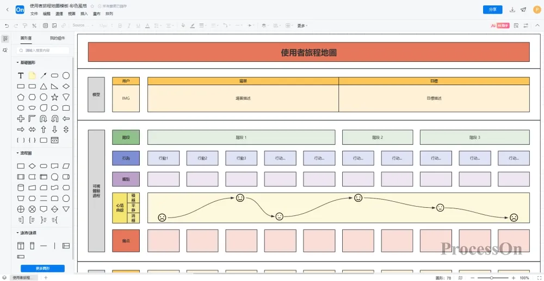Select the format painter icon
Screen dimensions: 544x281
coord(25,25)
